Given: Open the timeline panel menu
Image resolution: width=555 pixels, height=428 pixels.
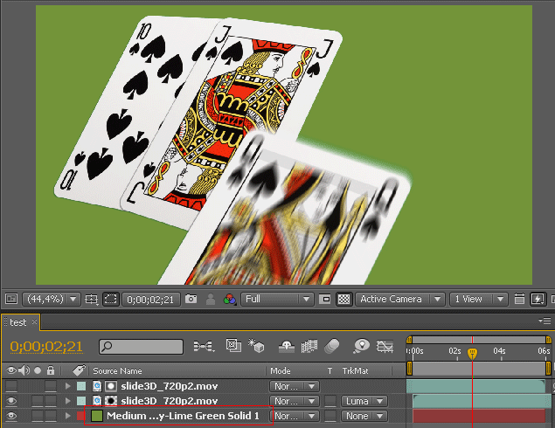Looking at the screenshot, I should pos(545,321).
